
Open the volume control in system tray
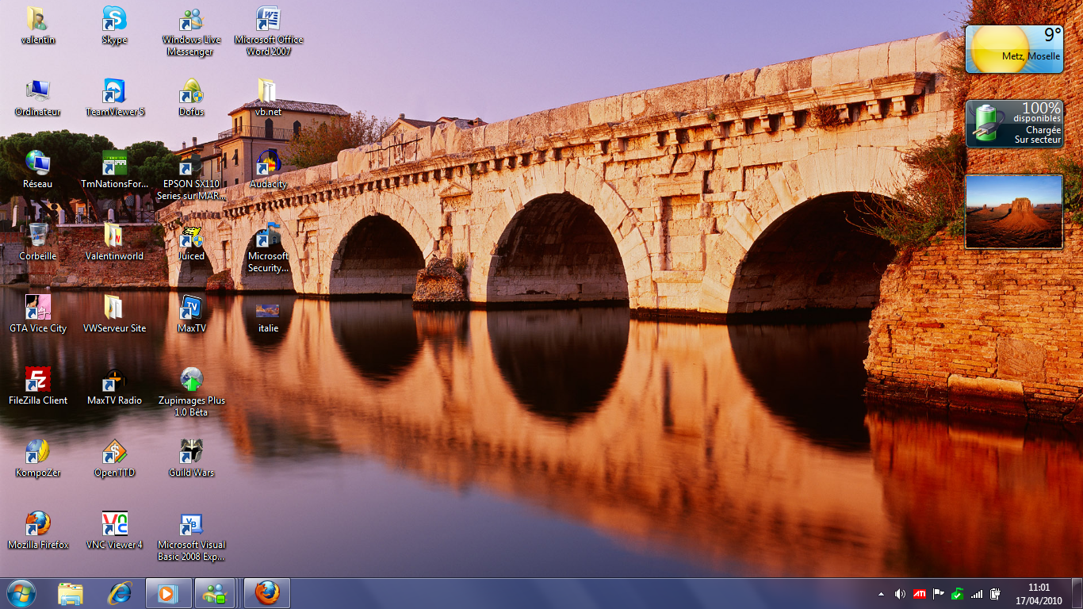click(x=900, y=594)
